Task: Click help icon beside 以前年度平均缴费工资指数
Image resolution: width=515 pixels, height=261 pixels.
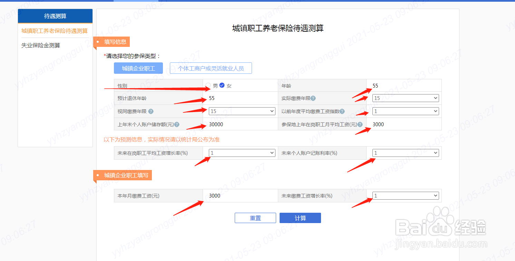Action: click(342, 111)
